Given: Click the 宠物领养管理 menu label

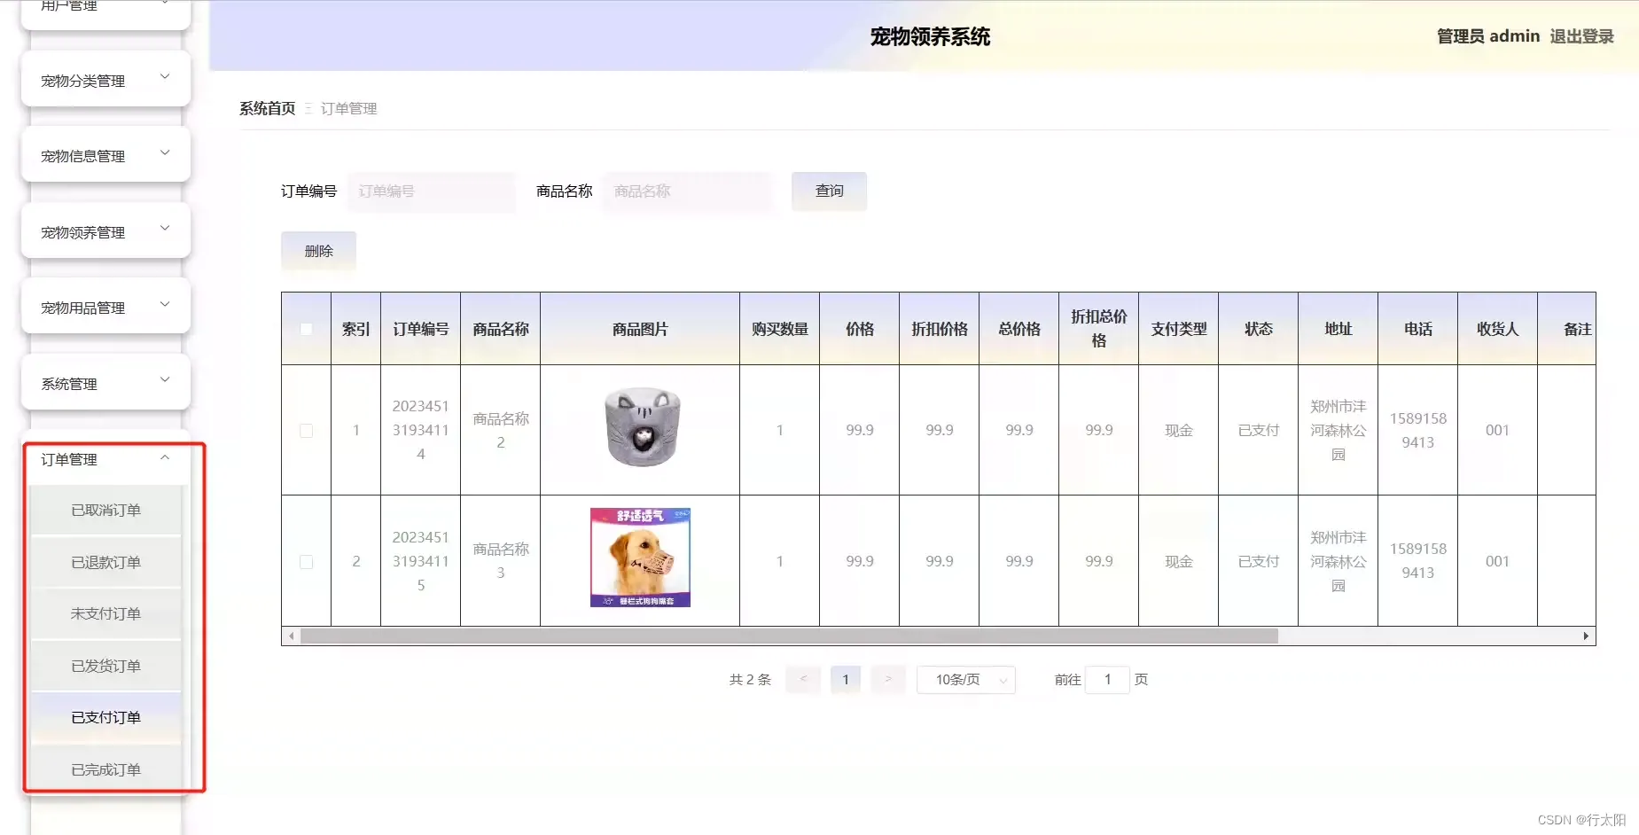Looking at the screenshot, I should tap(82, 232).
